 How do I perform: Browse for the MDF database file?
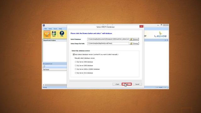coord(134,39)
